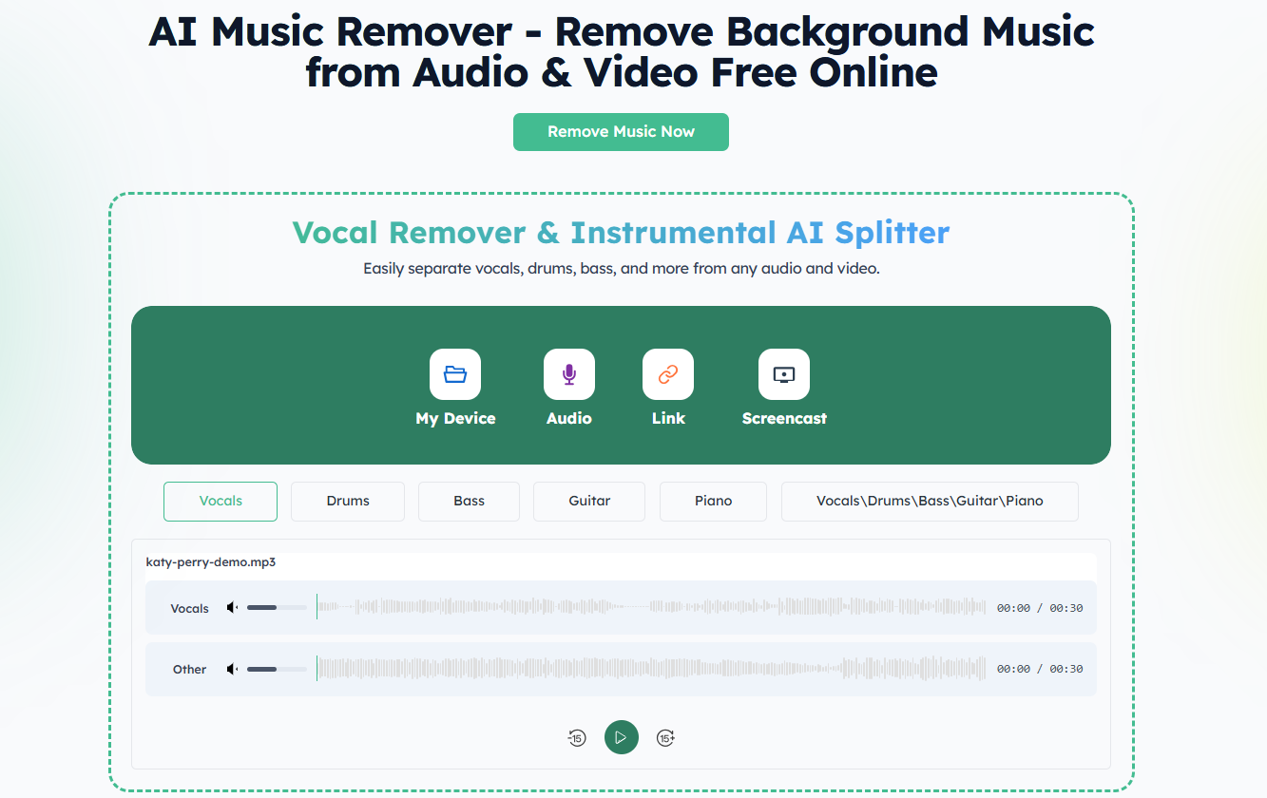Click the katy-perry-demo.mp3 file name
The image size is (1267, 798).
pyautogui.click(x=211, y=561)
